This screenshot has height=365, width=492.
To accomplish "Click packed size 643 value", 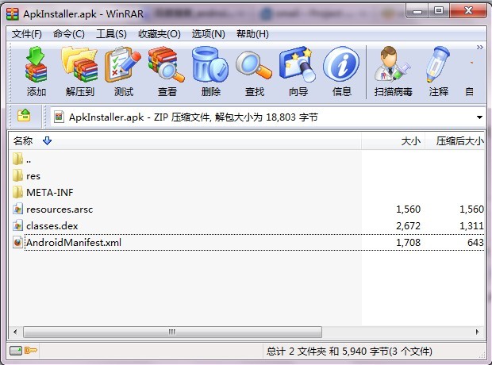I will click(475, 242).
